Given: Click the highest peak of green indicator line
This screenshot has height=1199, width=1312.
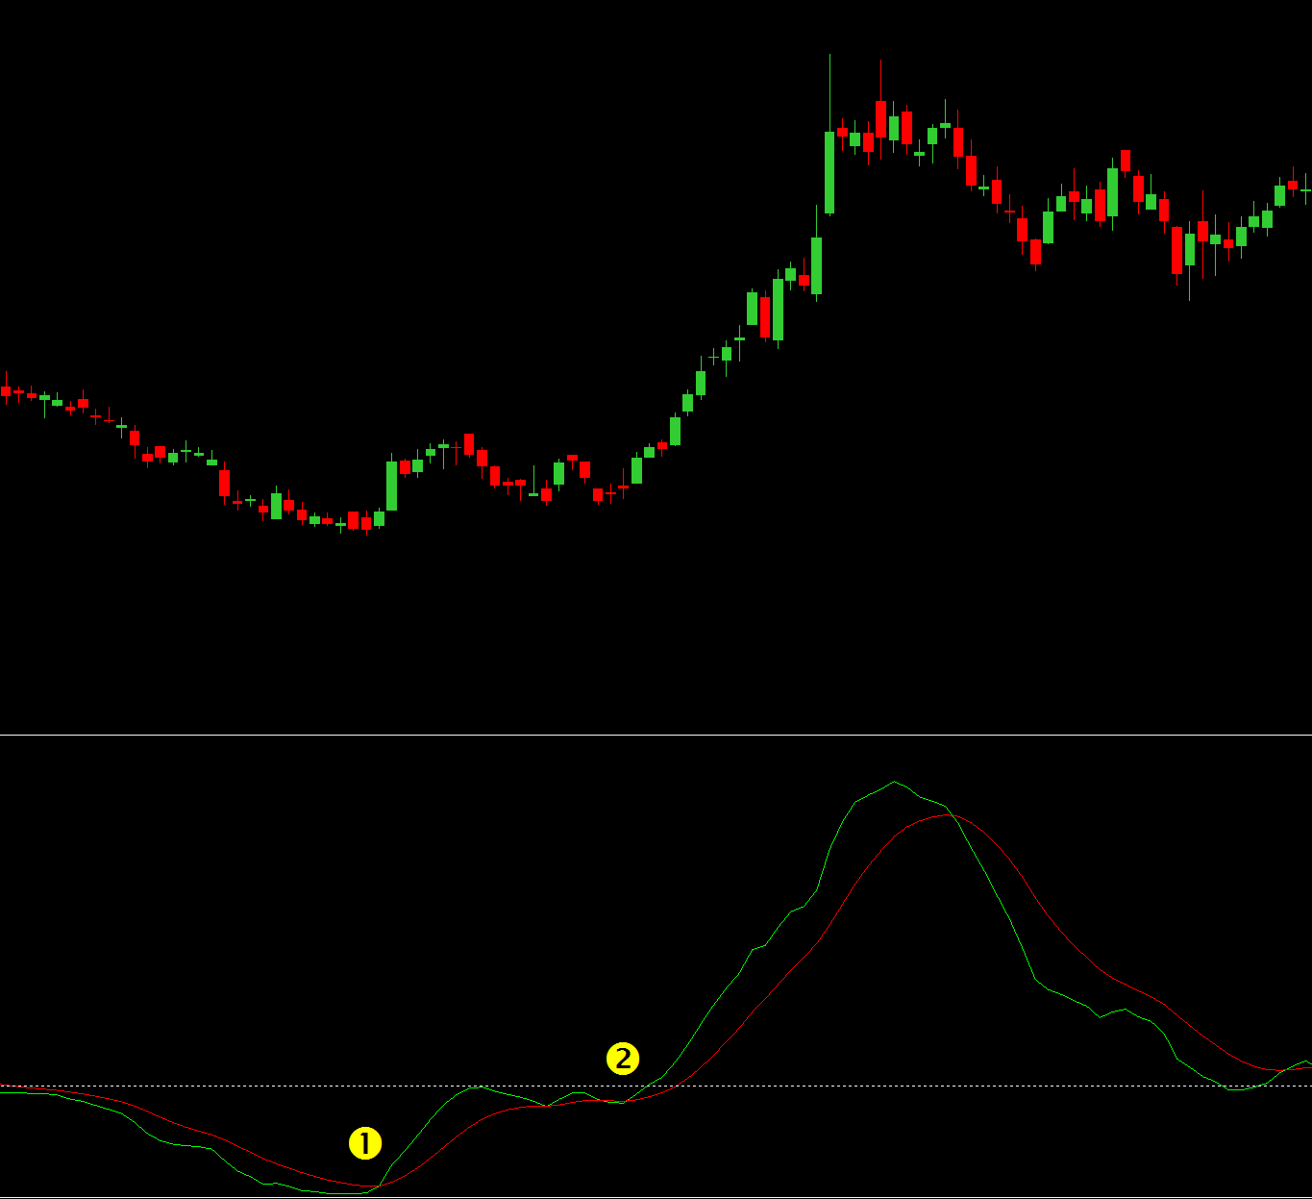Looking at the screenshot, I should 895,782.
